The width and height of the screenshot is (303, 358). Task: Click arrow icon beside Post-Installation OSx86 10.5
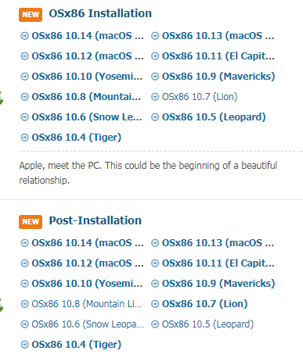point(155,324)
